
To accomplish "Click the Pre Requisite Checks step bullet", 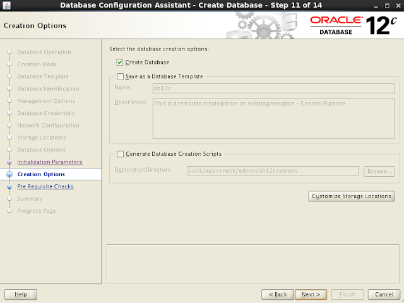I will [x=9, y=187].
